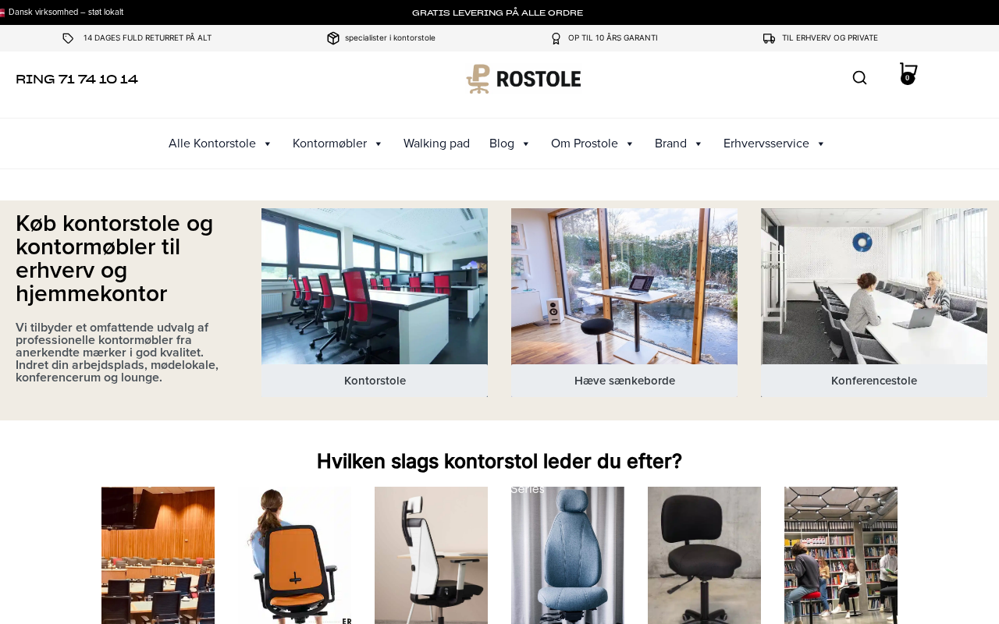Click the warranty ribbon icon
Image resolution: width=999 pixels, height=624 pixels.
pos(556,38)
